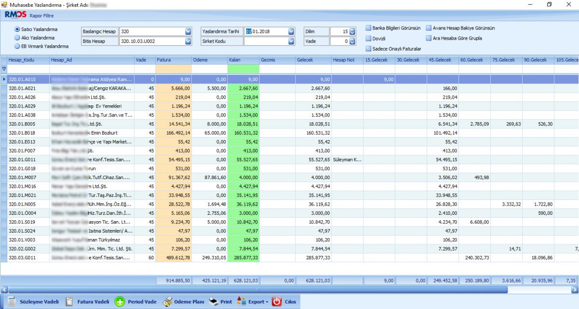Click the green plus Period Vade button
Image resolution: width=579 pixels, height=309 pixels.
pos(136,302)
